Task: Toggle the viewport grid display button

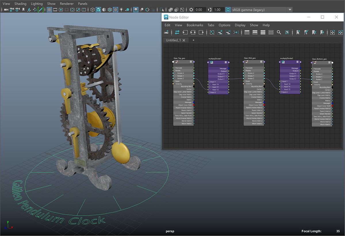Action: click(x=49, y=10)
